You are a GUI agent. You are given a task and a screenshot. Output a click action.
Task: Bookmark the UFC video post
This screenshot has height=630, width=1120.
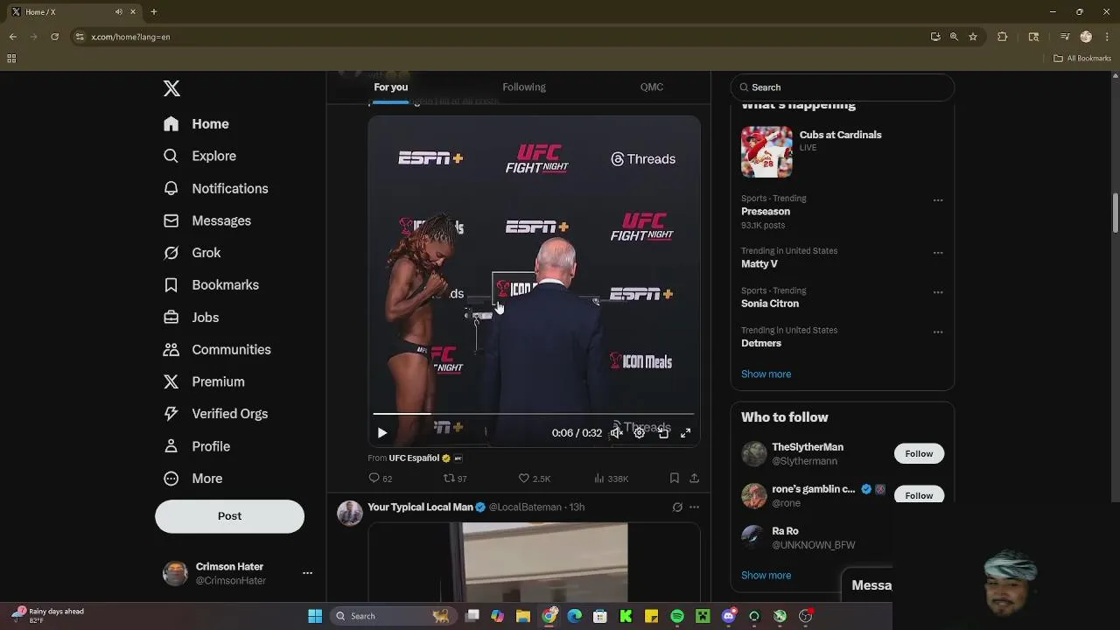click(x=674, y=479)
